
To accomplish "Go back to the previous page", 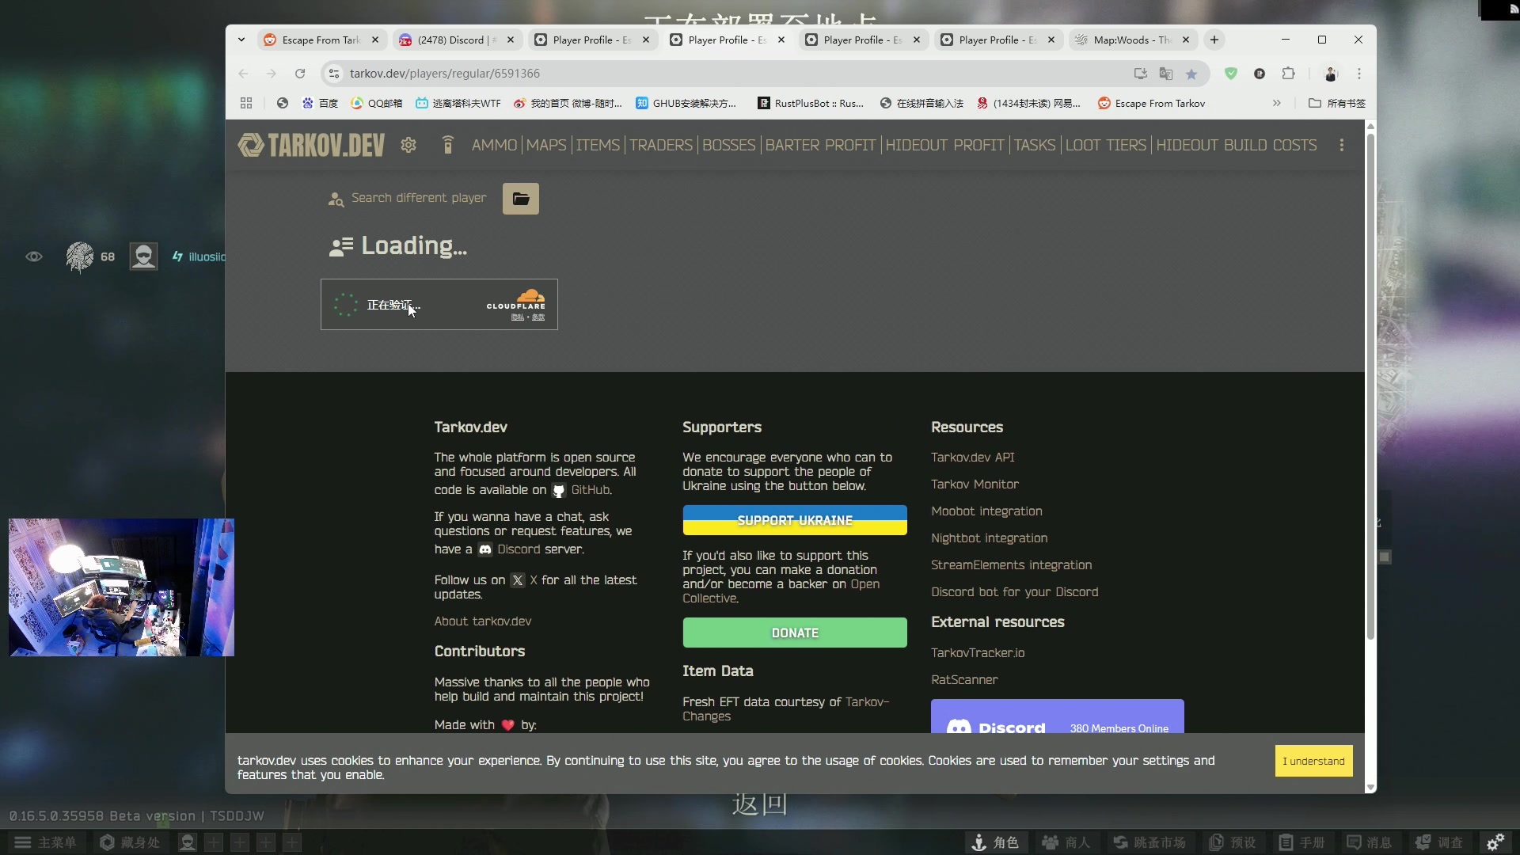I will (x=243, y=74).
